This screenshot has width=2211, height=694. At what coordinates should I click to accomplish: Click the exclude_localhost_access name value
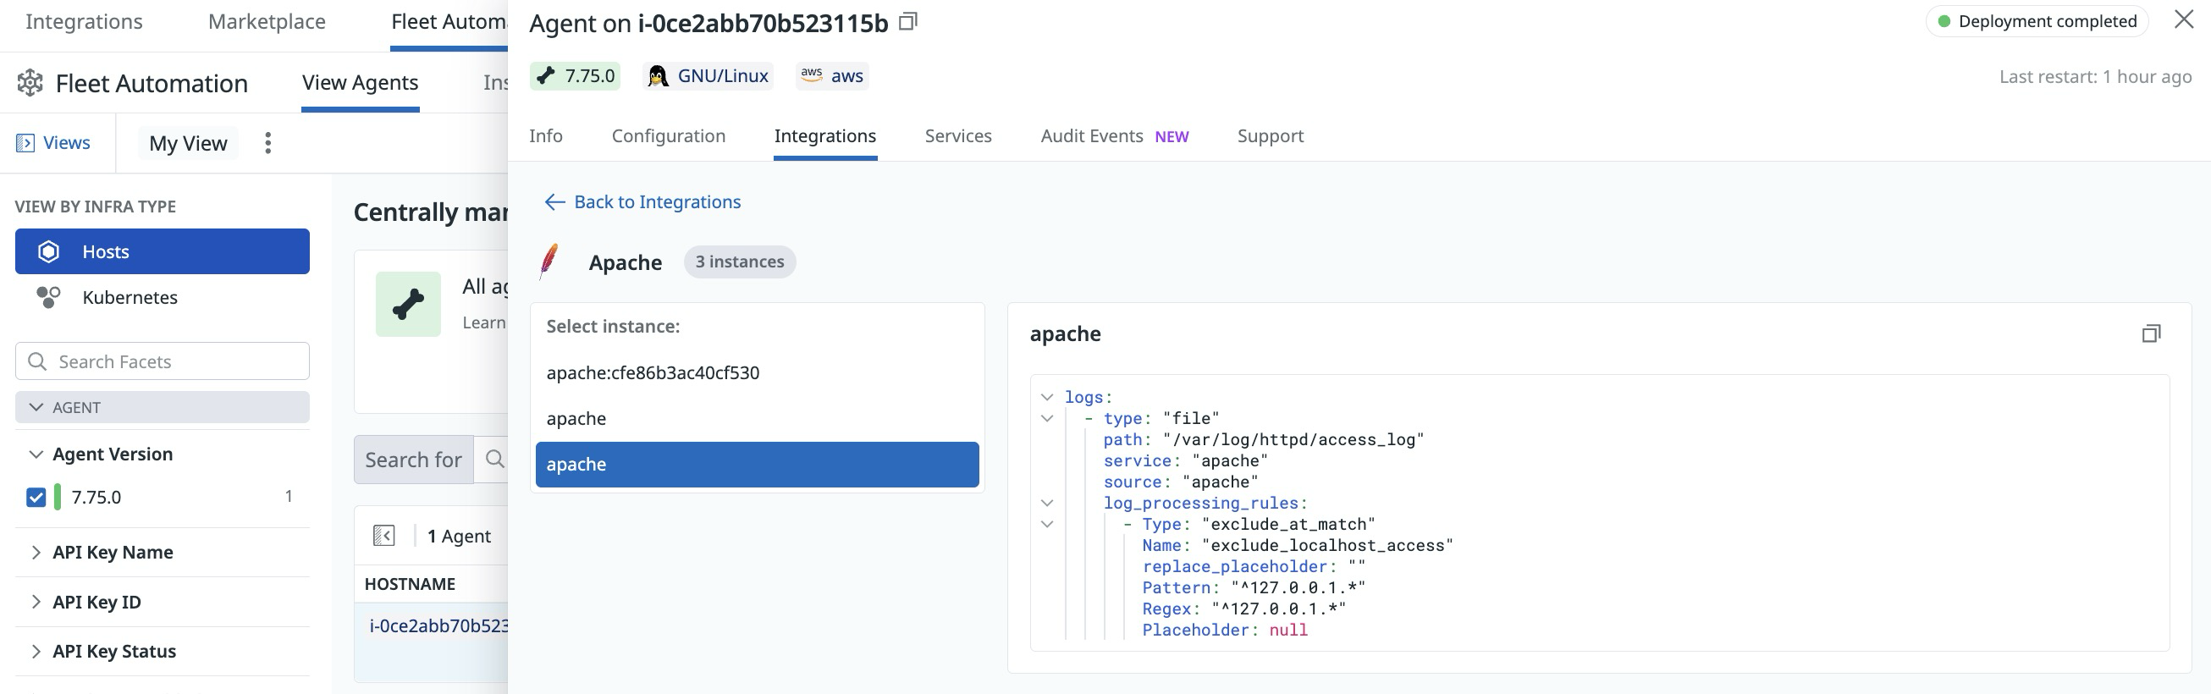[x=1328, y=545]
